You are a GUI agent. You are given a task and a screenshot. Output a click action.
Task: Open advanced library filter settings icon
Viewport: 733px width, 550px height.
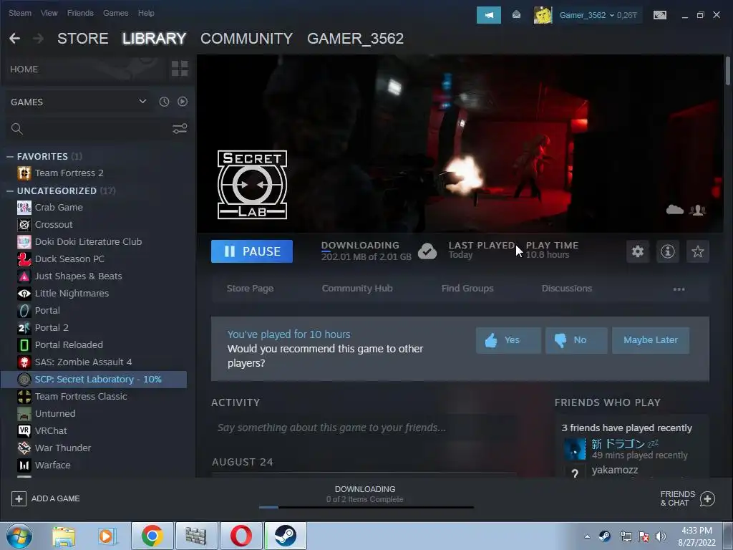(x=180, y=129)
